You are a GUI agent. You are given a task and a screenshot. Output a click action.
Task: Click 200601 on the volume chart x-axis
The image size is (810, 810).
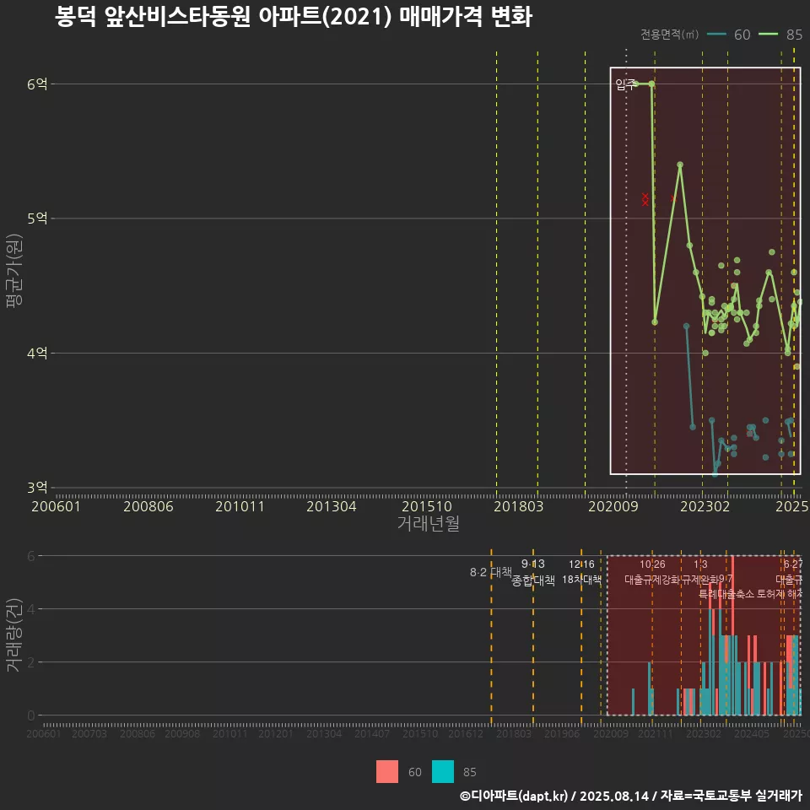click(44, 733)
